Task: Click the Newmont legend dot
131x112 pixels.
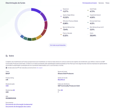Action: pyautogui.click(x=61, y=10)
